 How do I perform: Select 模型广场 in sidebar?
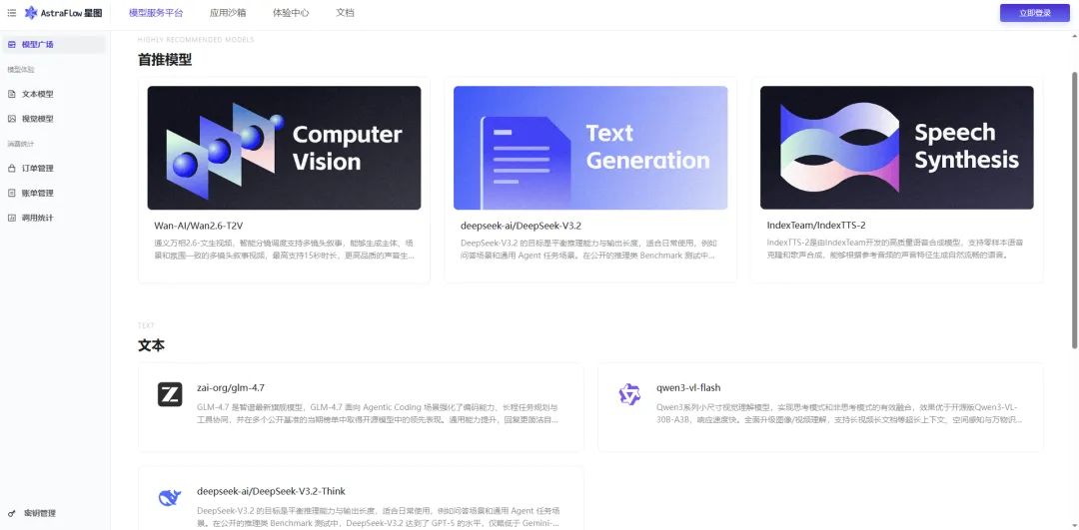[54, 45]
